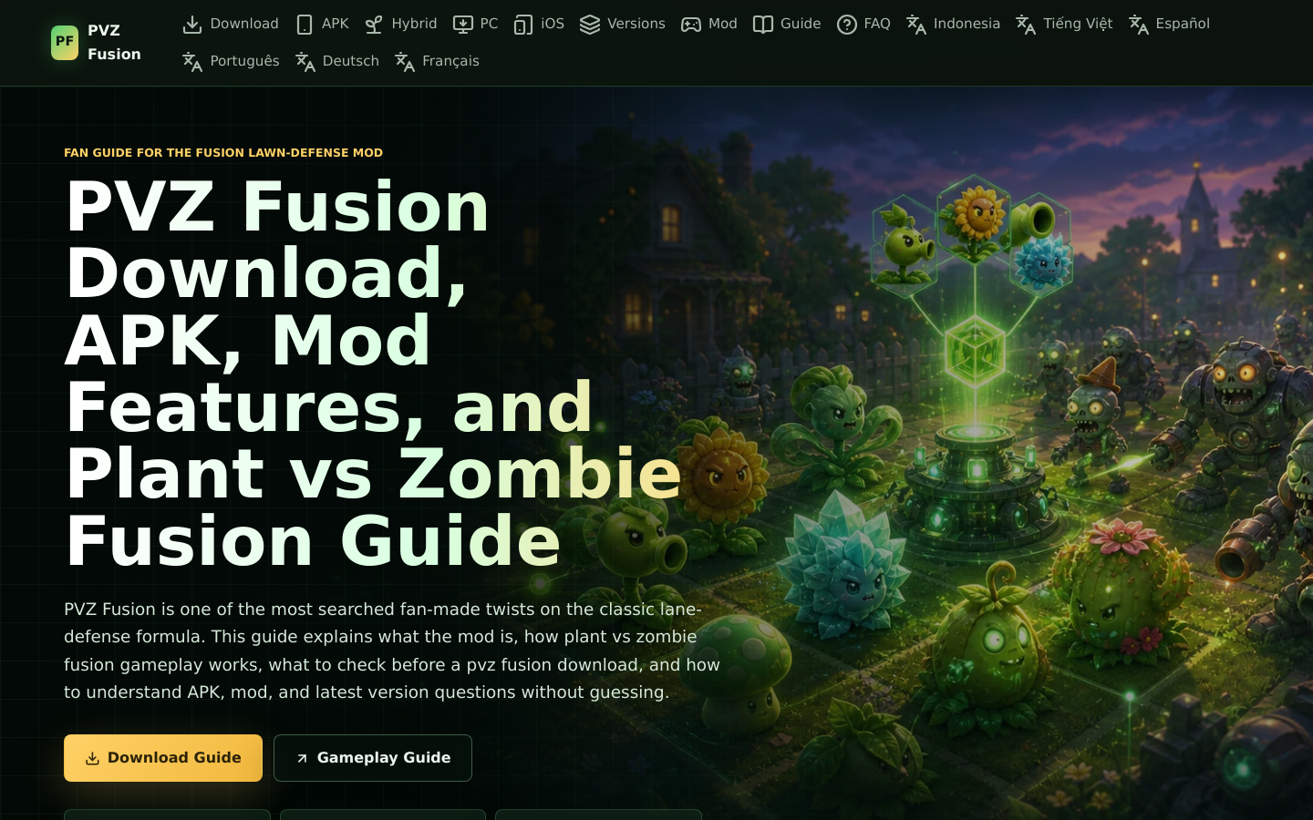
Task: Switch language to Indonesia label
Action: pyautogui.click(x=967, y=24)
